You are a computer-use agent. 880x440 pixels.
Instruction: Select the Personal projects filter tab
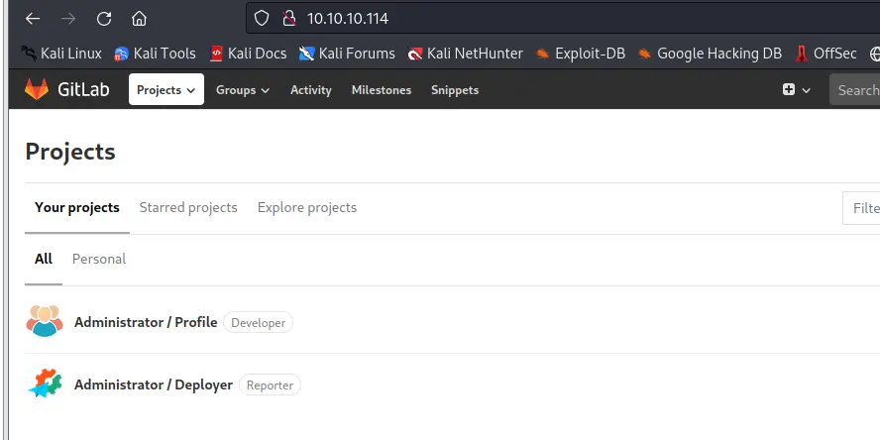[x=99, y=259]
